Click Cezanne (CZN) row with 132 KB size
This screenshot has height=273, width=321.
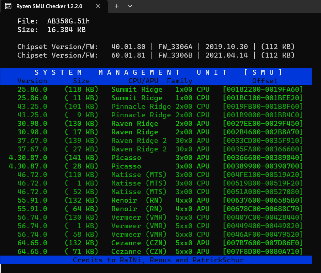(x=156, y=243)
